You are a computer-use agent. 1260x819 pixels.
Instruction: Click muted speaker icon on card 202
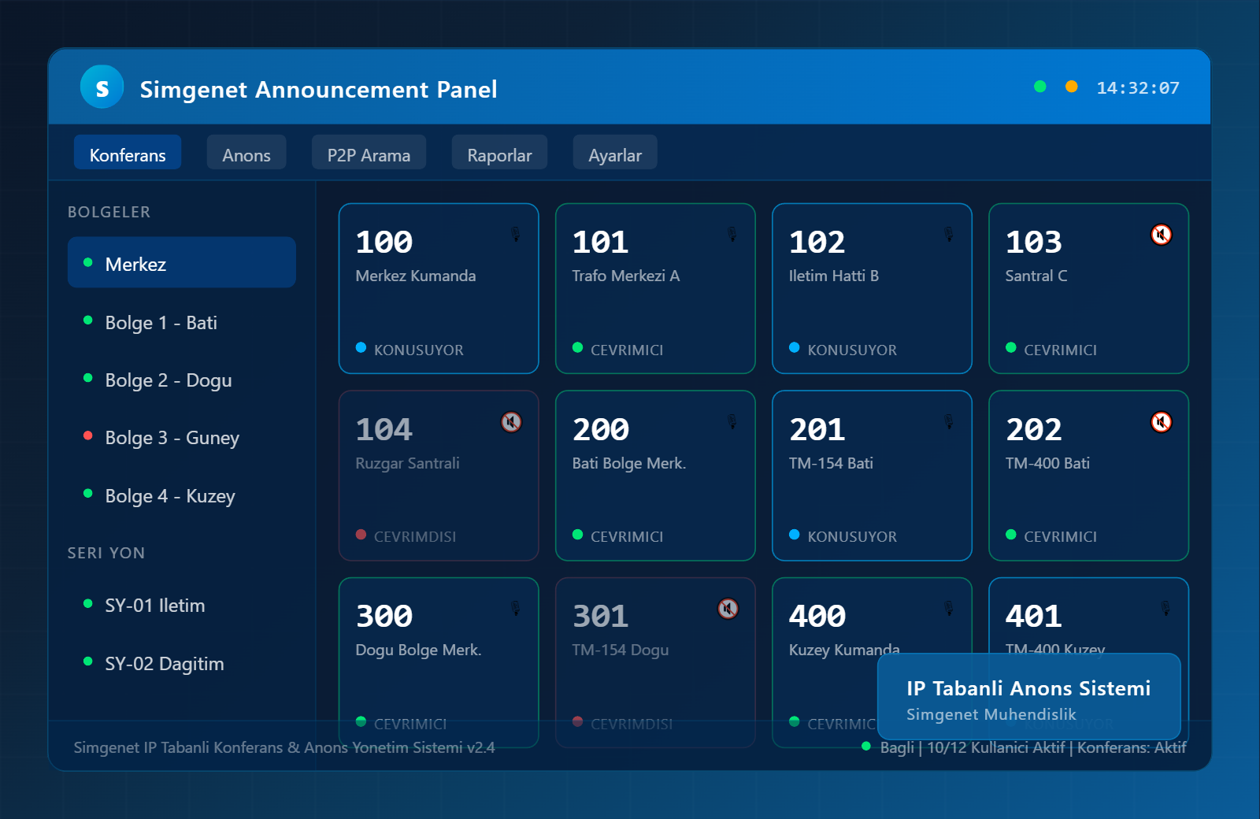(x=1161, y=422)
